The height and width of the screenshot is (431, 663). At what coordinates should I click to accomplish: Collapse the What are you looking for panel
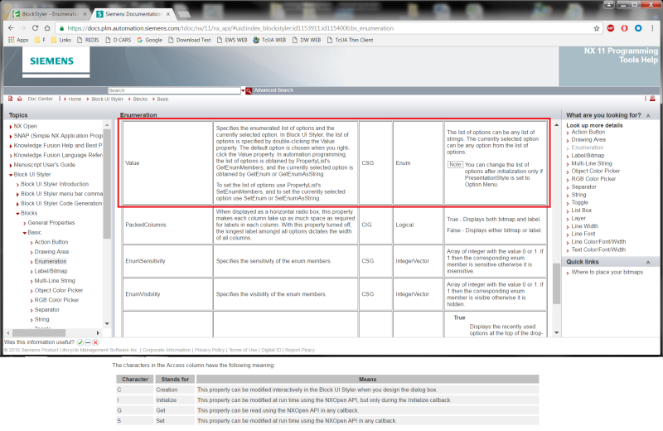click(x=648, y=115)
